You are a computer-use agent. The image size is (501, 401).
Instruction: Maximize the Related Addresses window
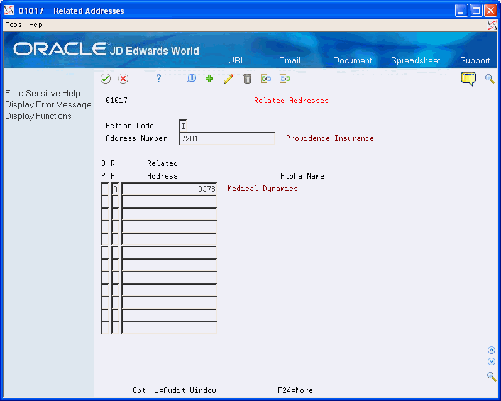pyautogui.click(x=476, y=11)
